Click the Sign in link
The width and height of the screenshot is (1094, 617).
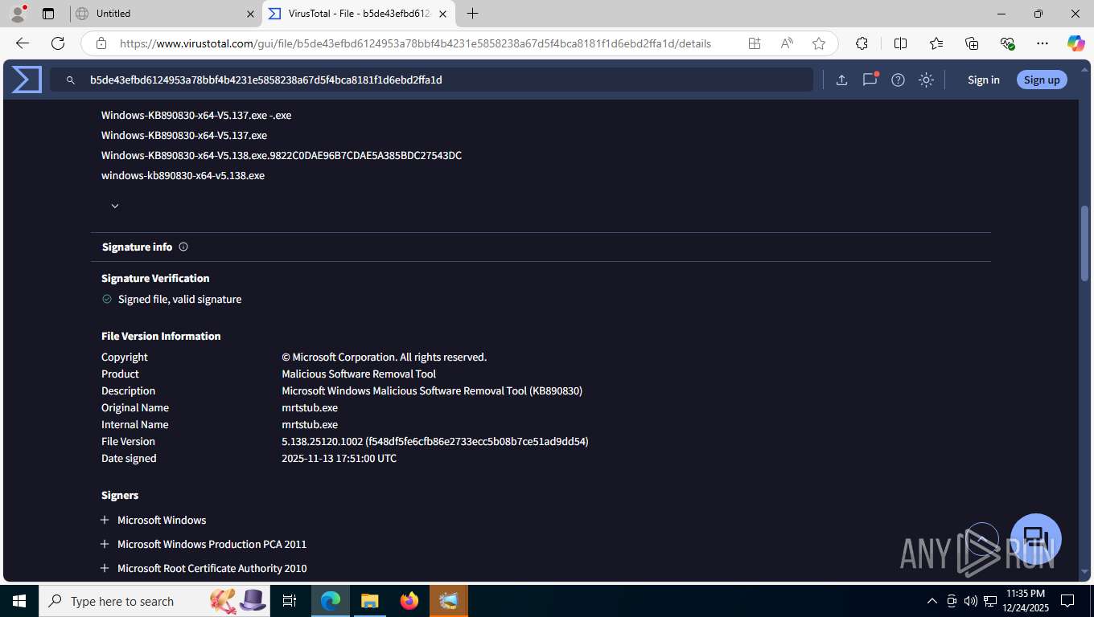(984, 80)
